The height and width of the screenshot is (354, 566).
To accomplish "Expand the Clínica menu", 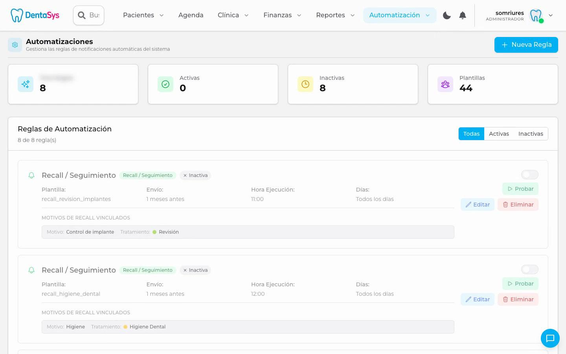I will pos(233,15).
